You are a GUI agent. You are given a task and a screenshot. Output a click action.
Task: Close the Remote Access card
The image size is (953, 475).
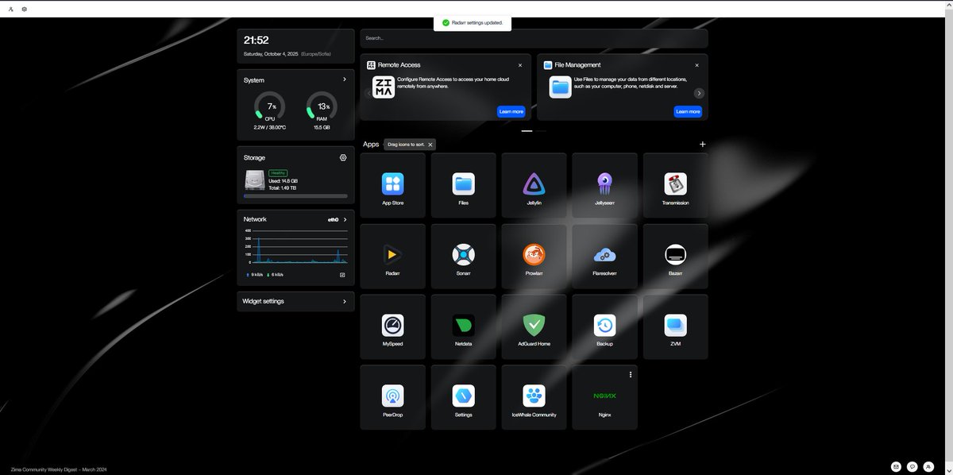click(520, 65)
